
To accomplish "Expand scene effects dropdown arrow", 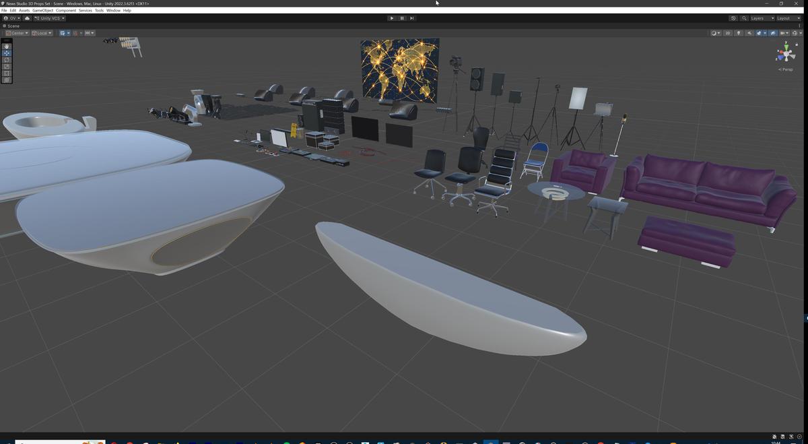I will click(765, 33).
